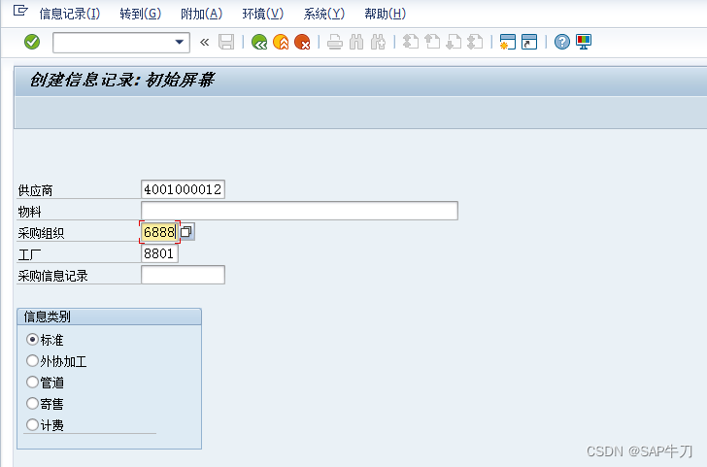Open the 附加(A) menu

point(202,14)
